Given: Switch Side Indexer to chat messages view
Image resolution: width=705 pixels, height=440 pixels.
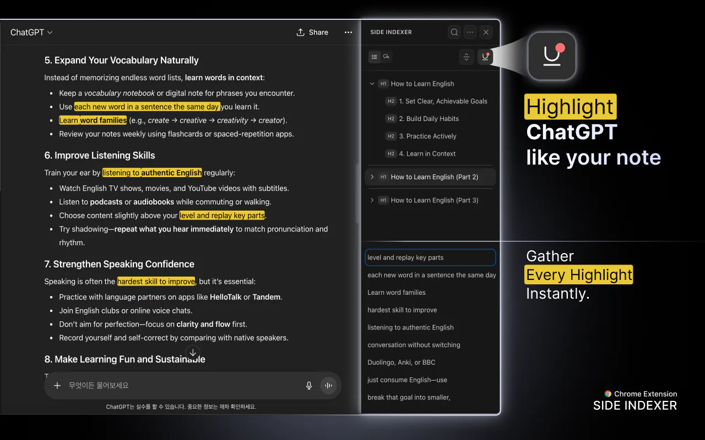Looking at the screenshot, I should 387,57.
